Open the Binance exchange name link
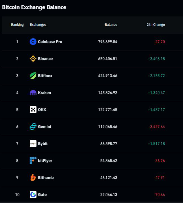Viewport: 183px width, 203px height. [x=45, y=59]
